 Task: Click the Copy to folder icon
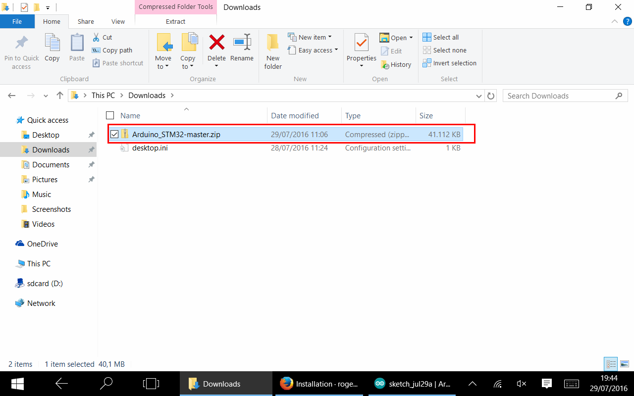tap(189, 43)
